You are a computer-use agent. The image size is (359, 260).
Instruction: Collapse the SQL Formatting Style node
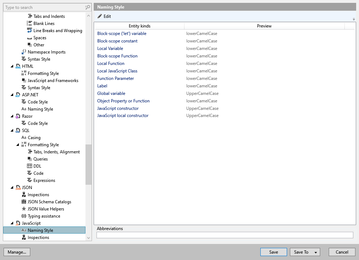(18, 145)
